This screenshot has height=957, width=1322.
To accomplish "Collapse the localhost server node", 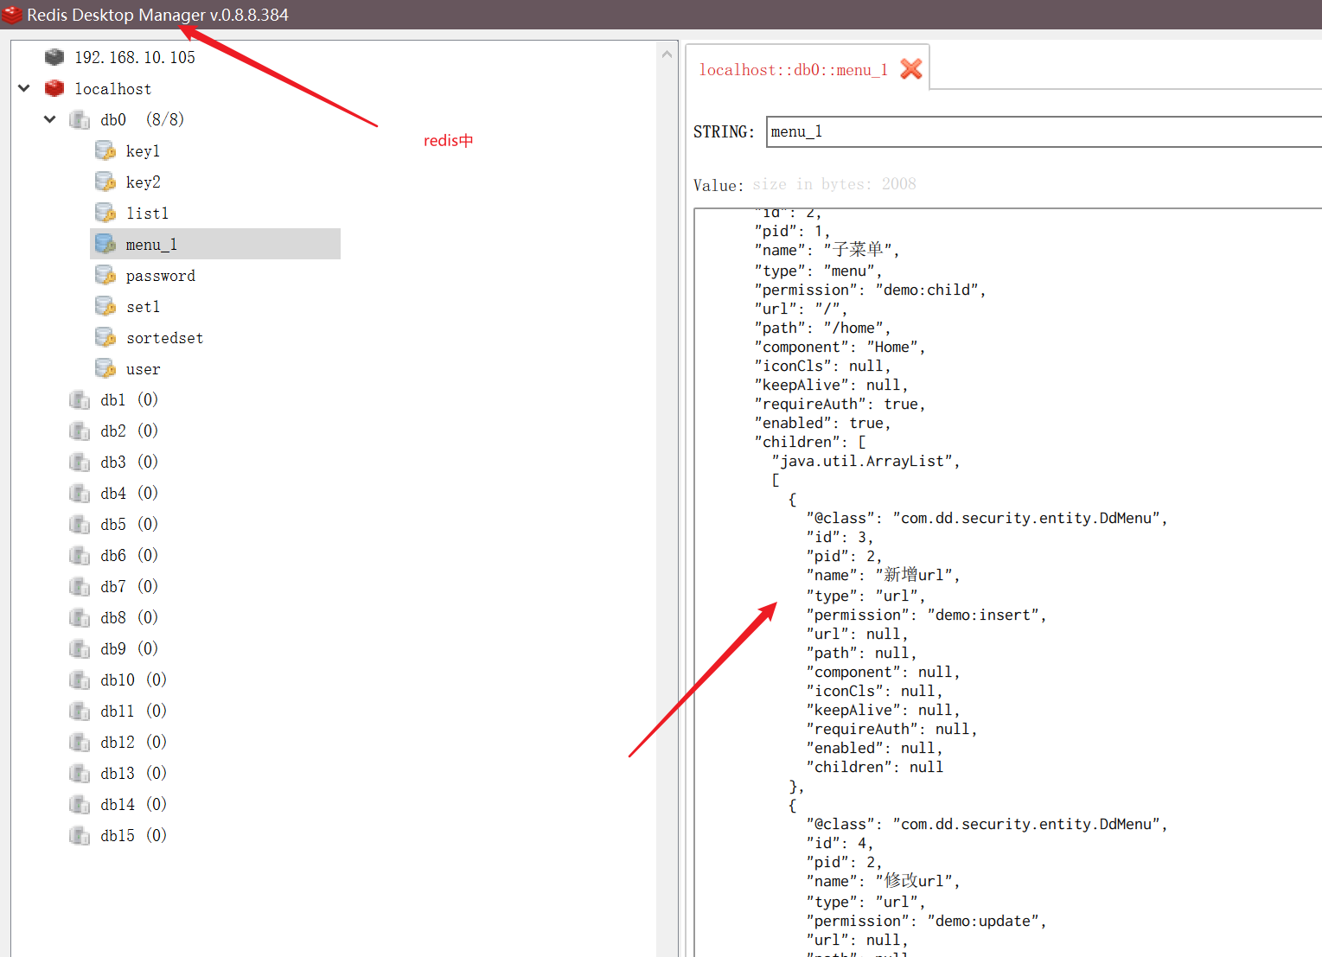I will pos(23,88).
